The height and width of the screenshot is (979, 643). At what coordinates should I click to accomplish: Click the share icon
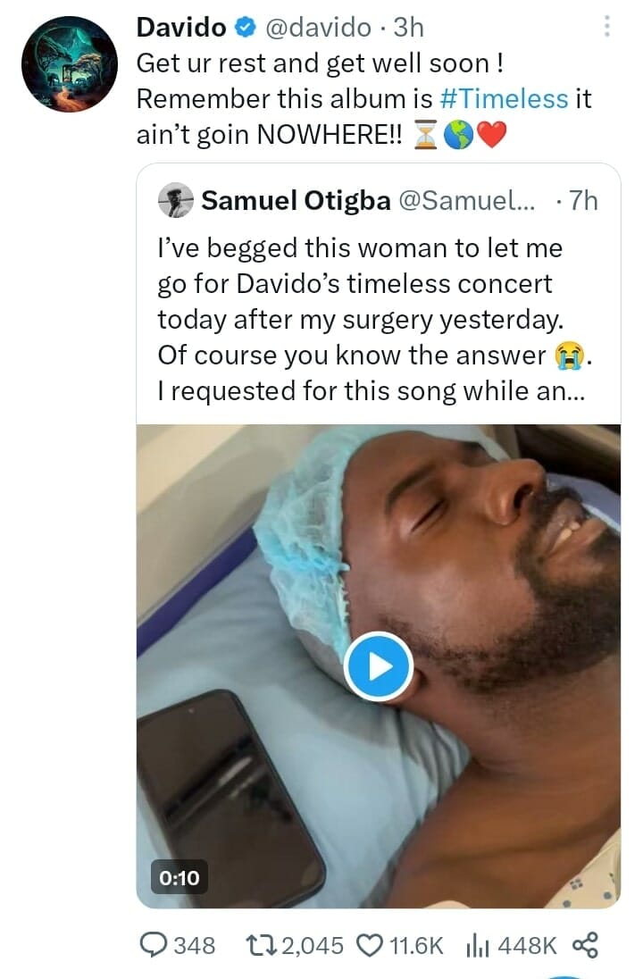pos(583,945)
